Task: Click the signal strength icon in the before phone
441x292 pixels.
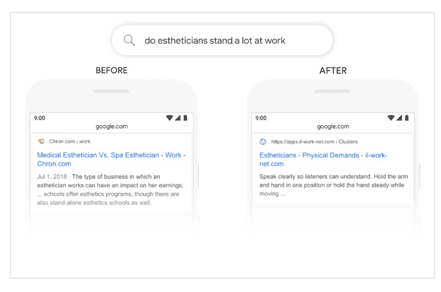Action: pyautogui.click(x=178, y=118)
